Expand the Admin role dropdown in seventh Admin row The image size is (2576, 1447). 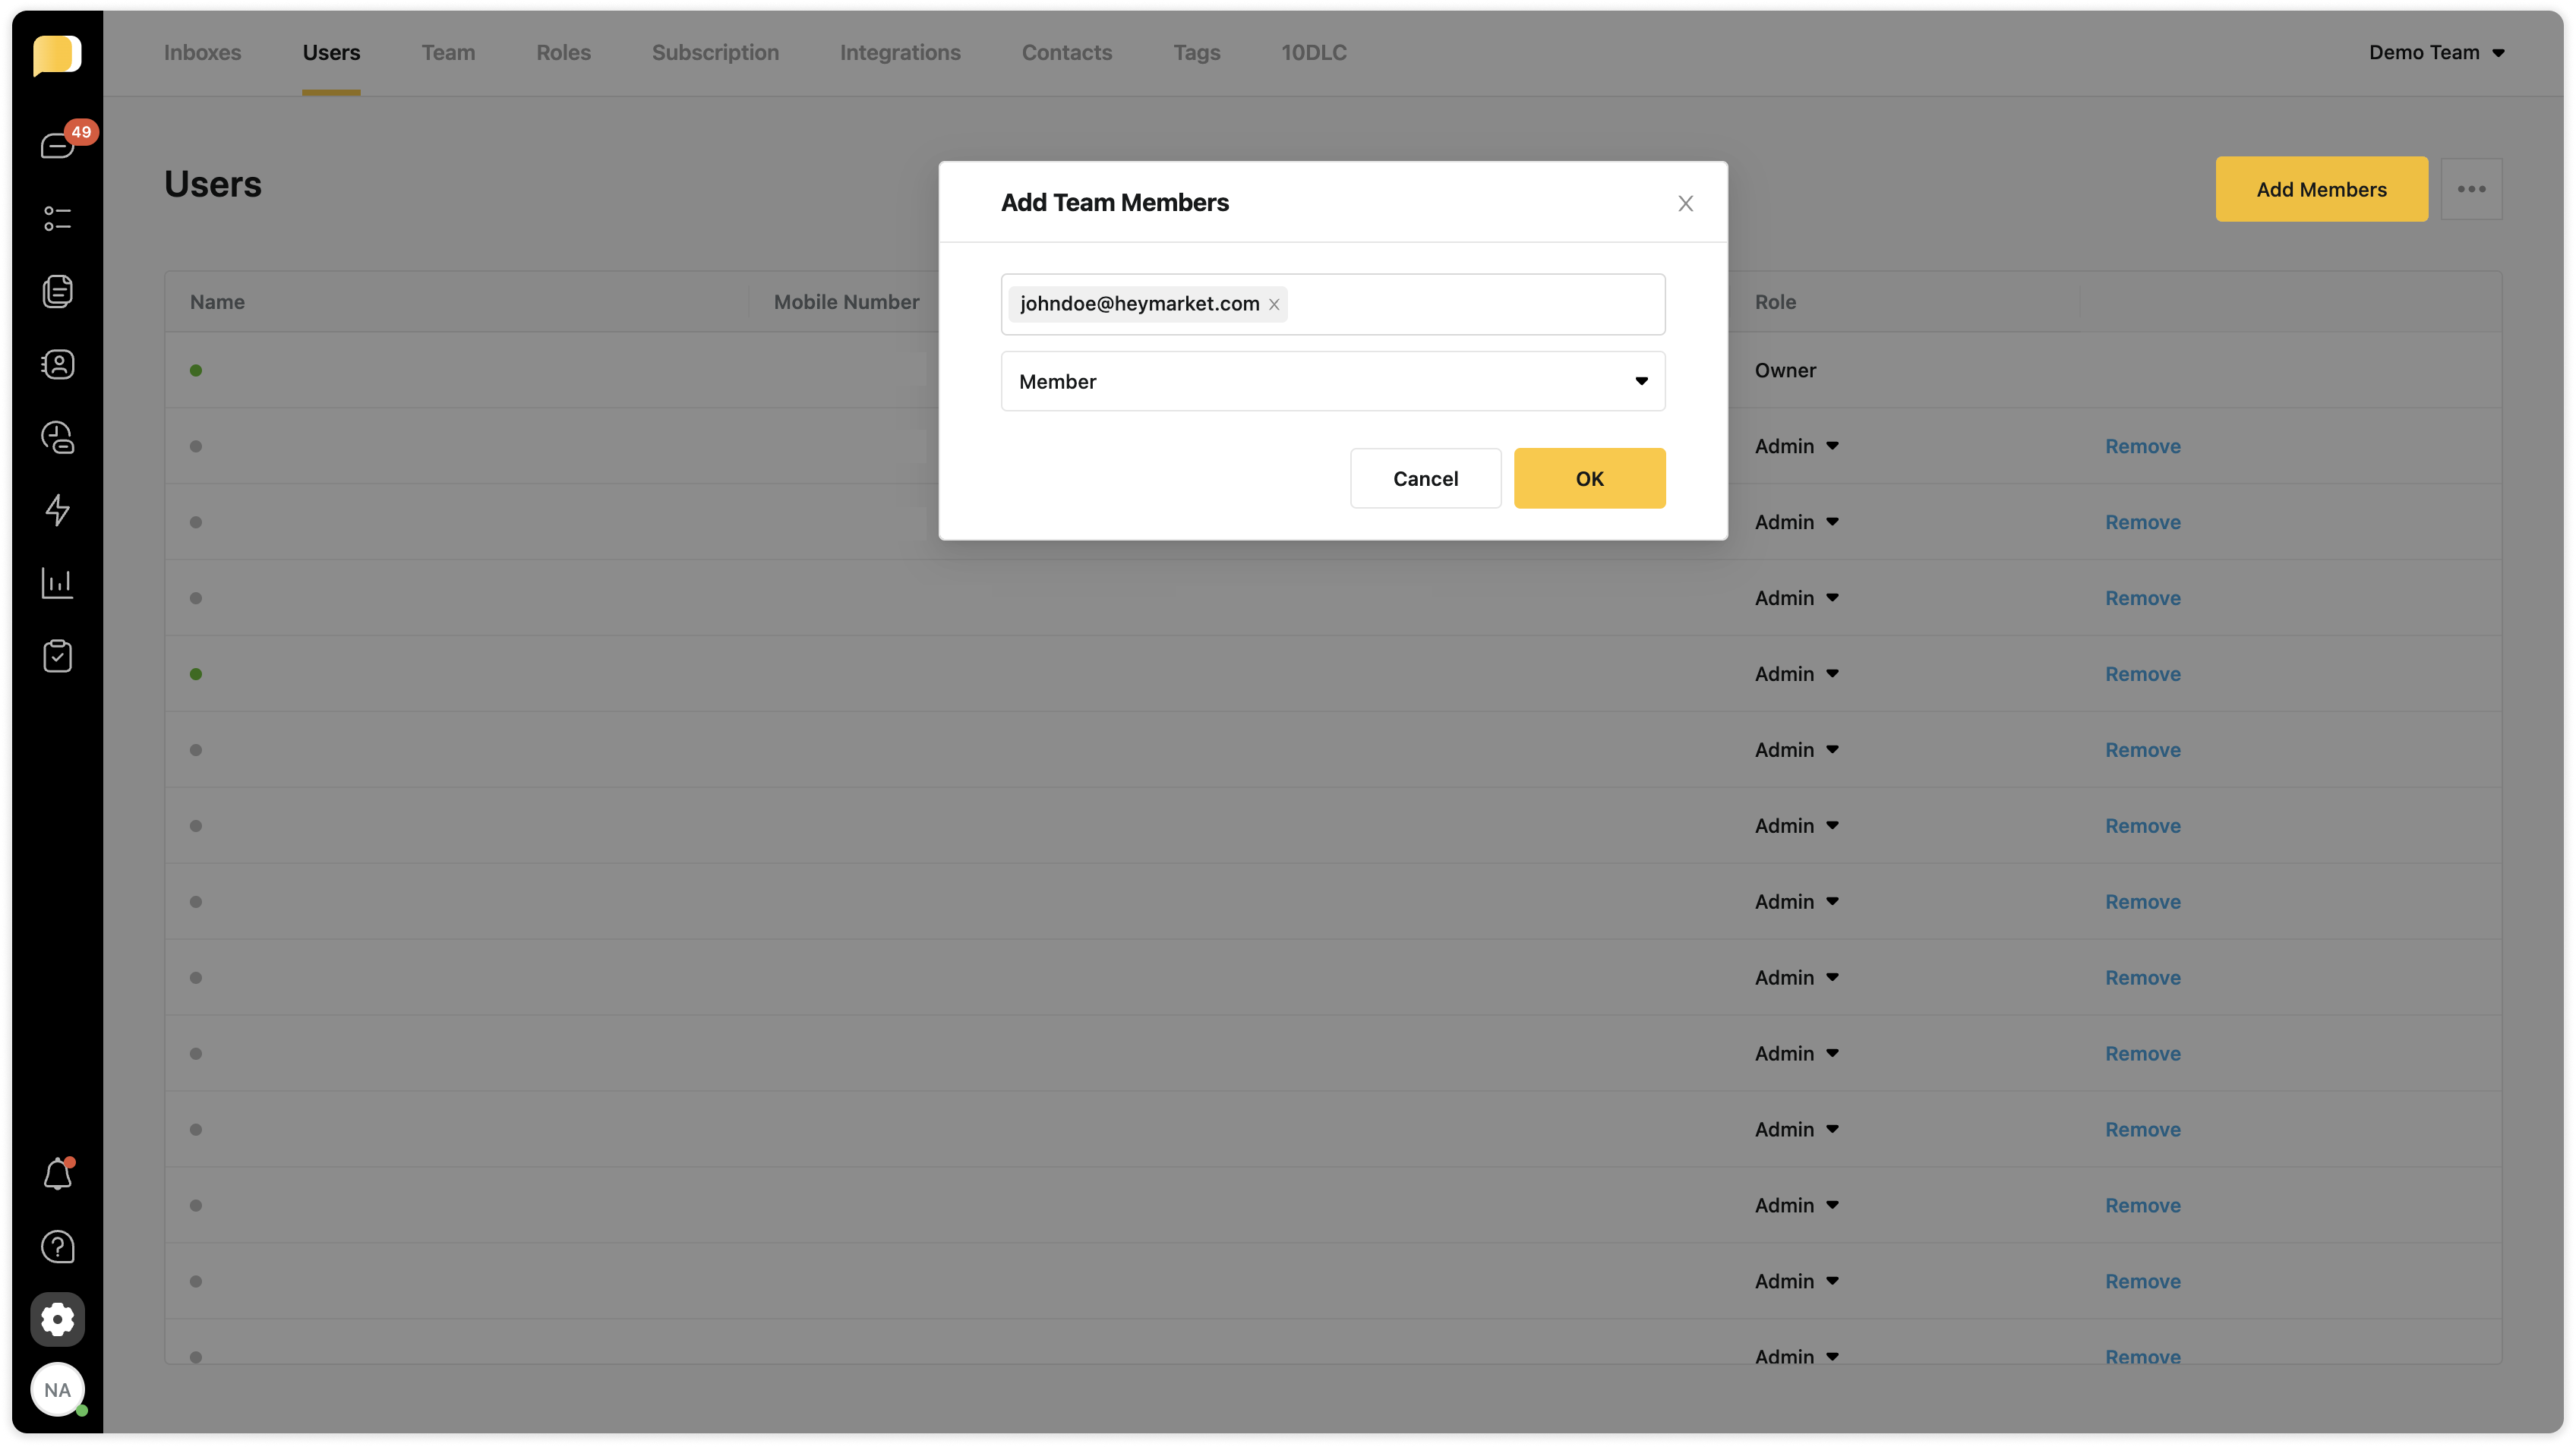tap(1796, 902)
